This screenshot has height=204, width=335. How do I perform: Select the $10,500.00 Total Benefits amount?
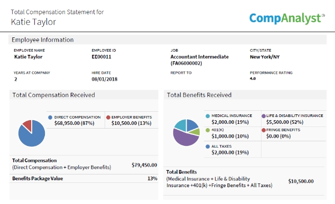click(301, 181)
